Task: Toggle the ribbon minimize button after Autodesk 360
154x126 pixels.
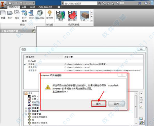Action: click(59, 7)
